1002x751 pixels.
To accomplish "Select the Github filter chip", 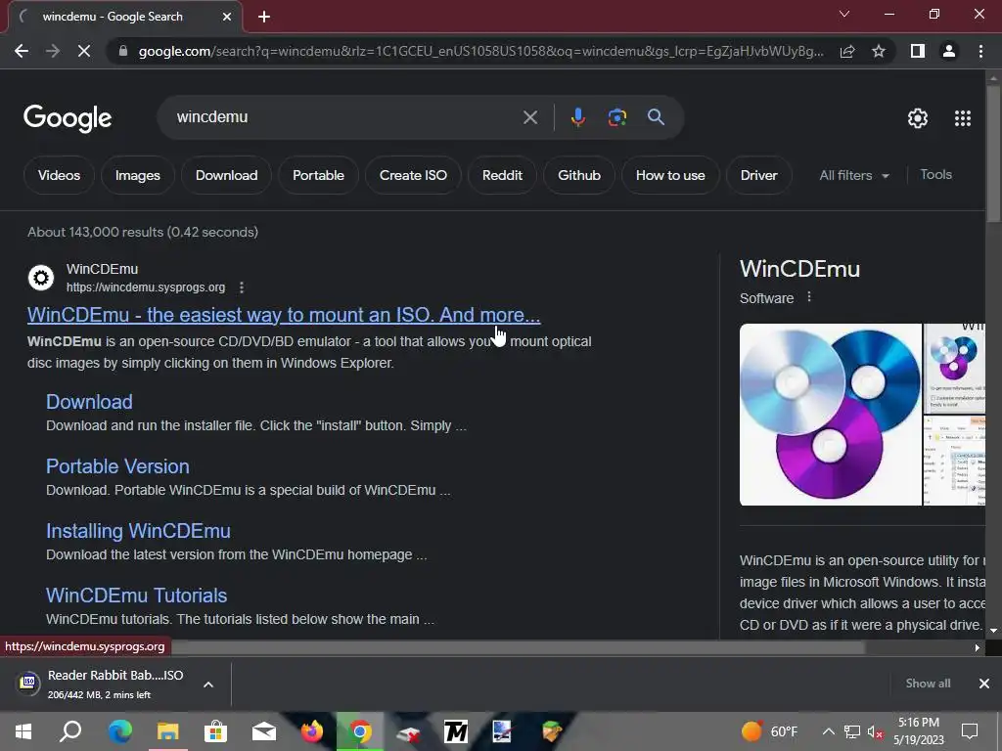I will point(579,175).
